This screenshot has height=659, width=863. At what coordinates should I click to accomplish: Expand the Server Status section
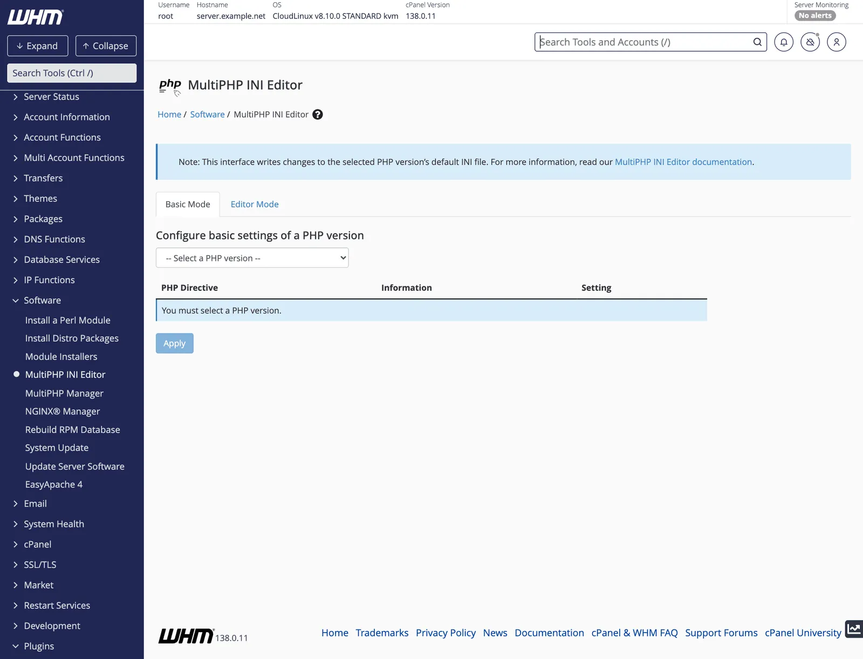click(51, 97)
